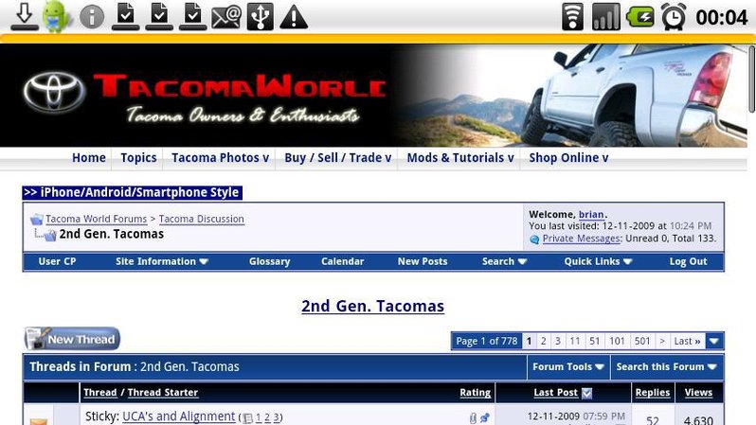Click the 2nd Gen. Tacomas heading link

click(x=372, y=306)
